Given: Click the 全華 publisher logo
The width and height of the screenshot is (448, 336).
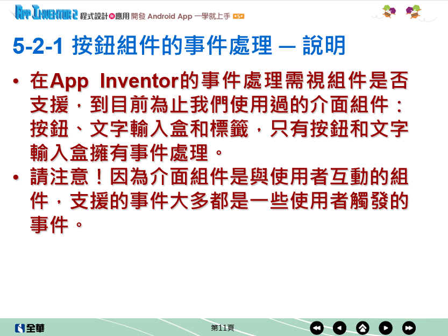Looking at the screenshot, I should [x=30, y=327].
